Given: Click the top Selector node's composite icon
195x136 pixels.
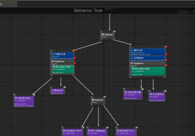Looking at the screenshot, I should click(103, 35).
